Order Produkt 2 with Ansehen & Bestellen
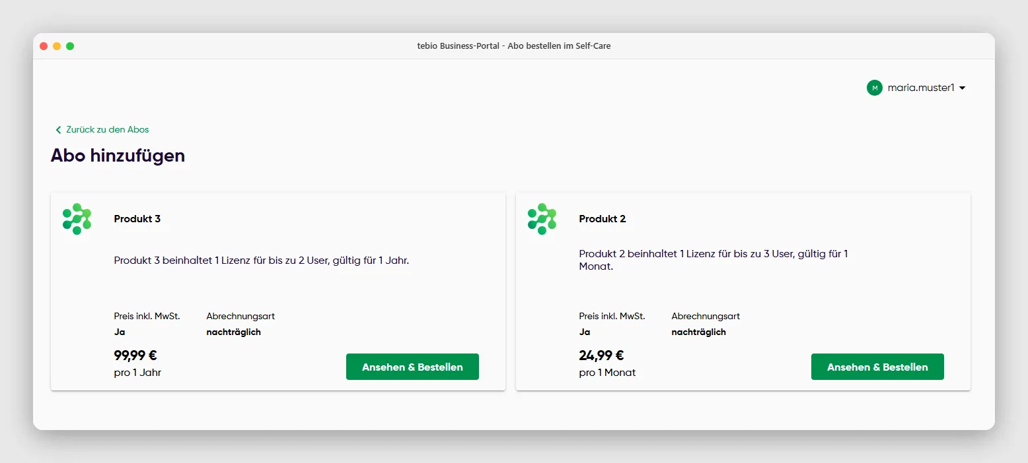This screenshot has height=463, width=1028. [877, 367]
